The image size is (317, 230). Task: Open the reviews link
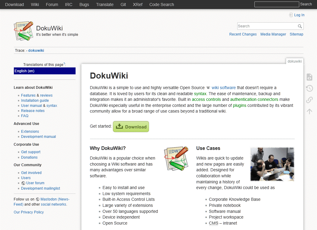[46, 95]
